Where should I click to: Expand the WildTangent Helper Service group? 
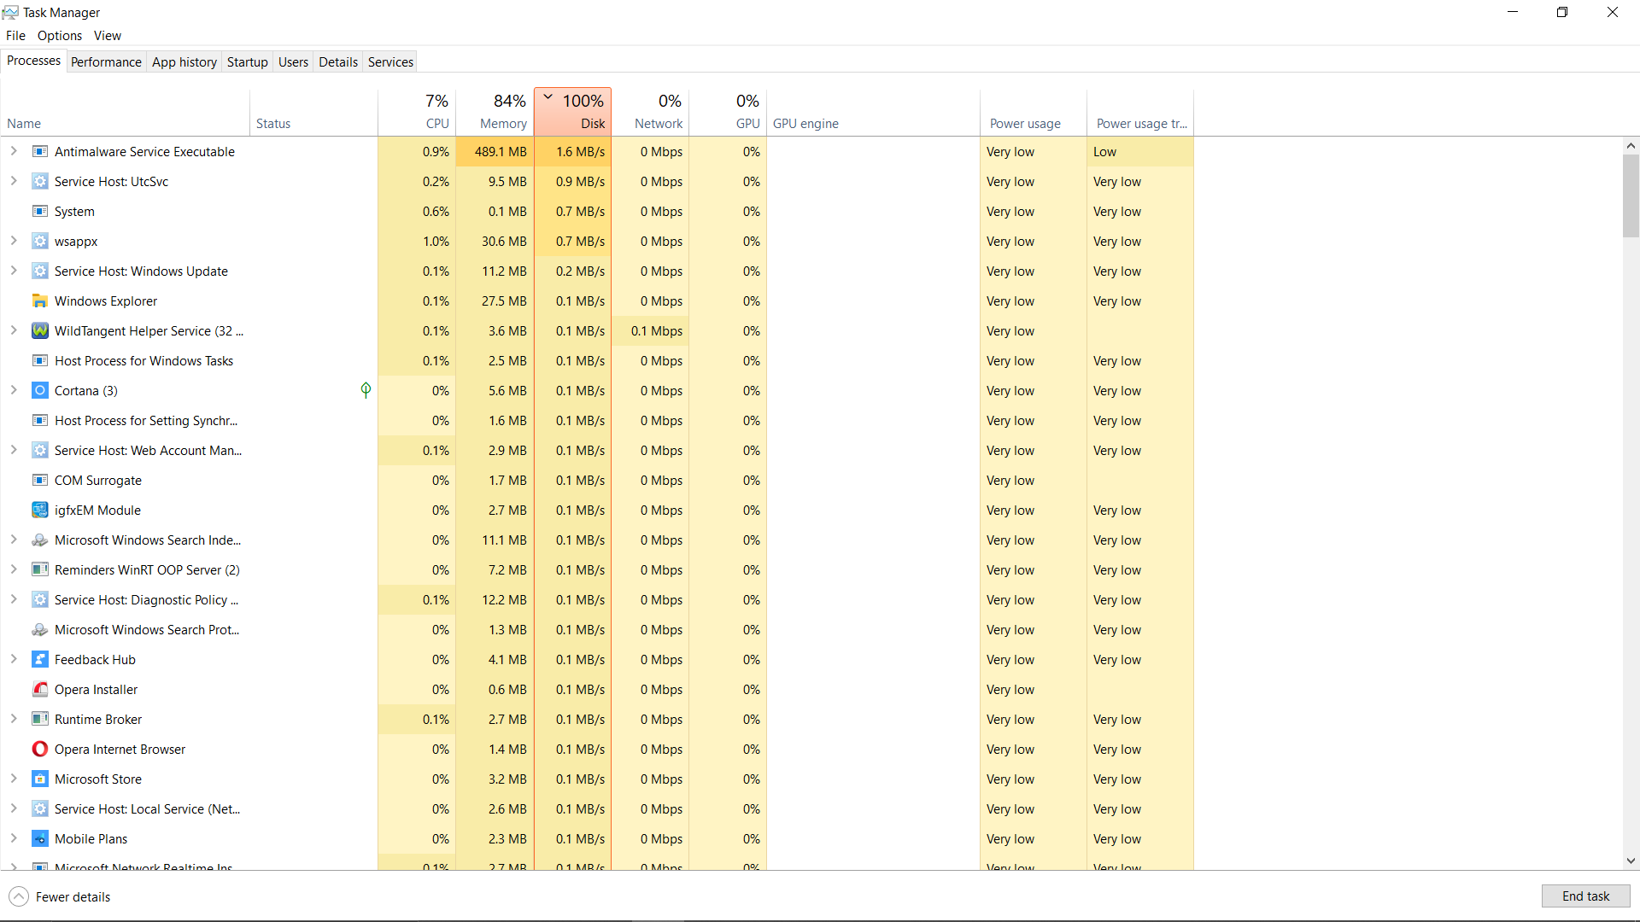click(x=14, y=330)
